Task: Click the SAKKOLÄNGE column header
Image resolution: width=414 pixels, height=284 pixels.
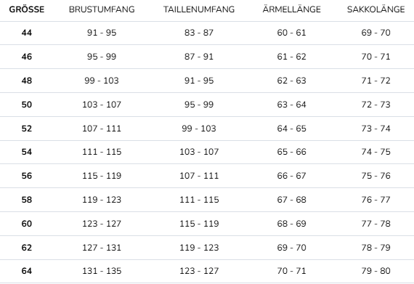Action: click(x=376, y=9)
